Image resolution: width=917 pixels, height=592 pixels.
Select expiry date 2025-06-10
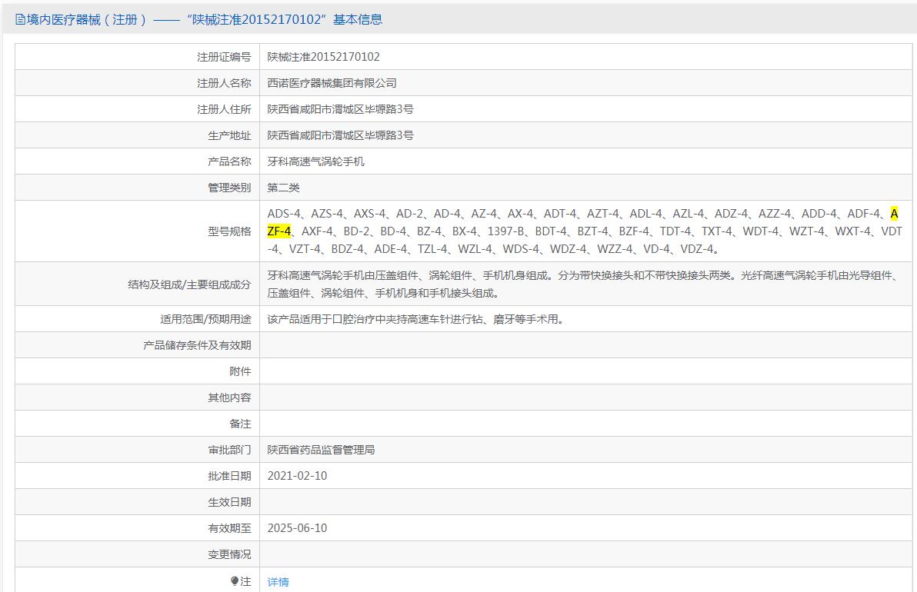[297, 528]
